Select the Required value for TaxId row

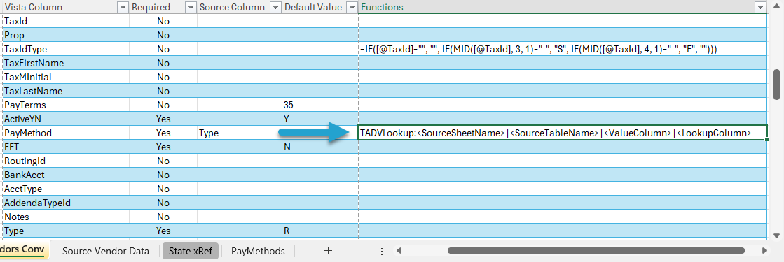click(x=163, y=21)
